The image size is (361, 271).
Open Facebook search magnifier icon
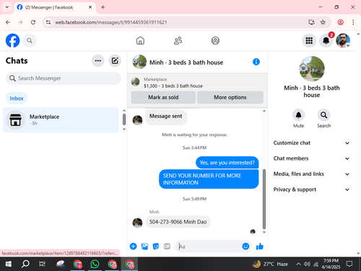[30, 40]
